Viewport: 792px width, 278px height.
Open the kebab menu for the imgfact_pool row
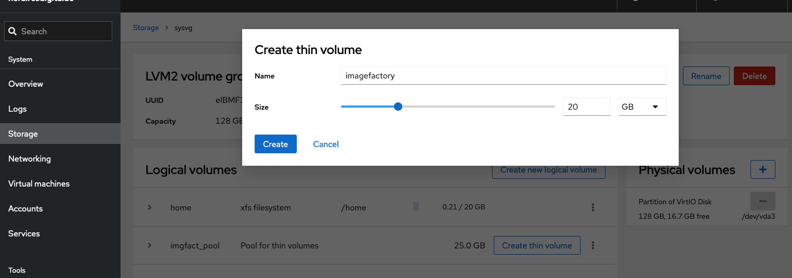click(x=592, y=245)
